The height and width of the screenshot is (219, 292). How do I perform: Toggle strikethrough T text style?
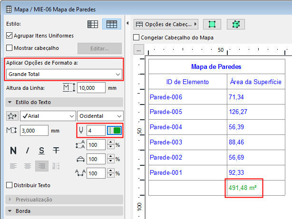56,150
